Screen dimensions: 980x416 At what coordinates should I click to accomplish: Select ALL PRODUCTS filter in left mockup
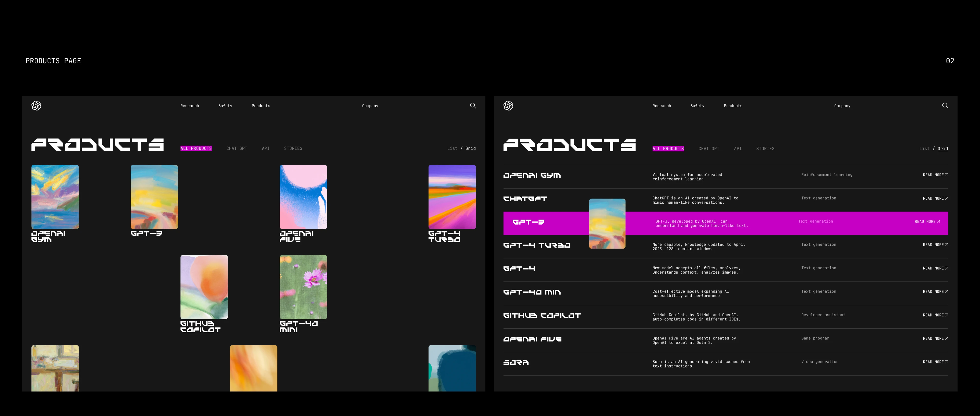pyautogui.click(x=196, y=149)
